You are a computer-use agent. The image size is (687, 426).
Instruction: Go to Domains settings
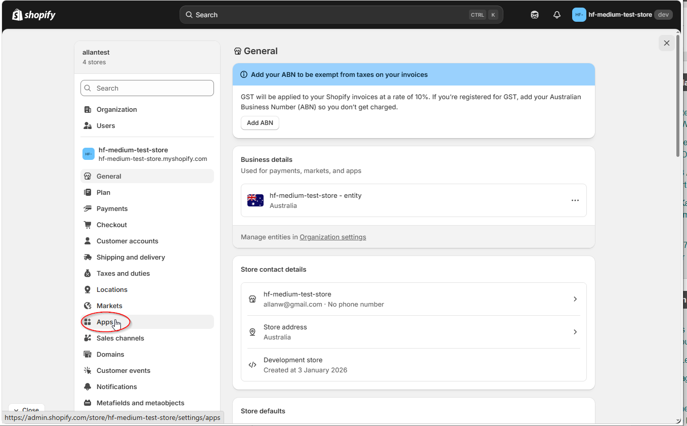point(110,354)
